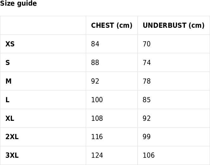
Task: Select underbust value 99 for 2XL
Action: (147, 137)
